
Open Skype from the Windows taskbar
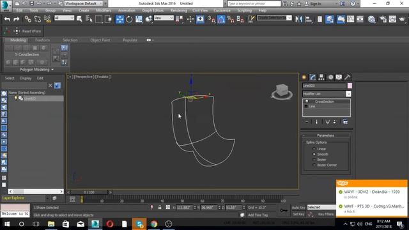pyautogui.click(x=139, y=224)
